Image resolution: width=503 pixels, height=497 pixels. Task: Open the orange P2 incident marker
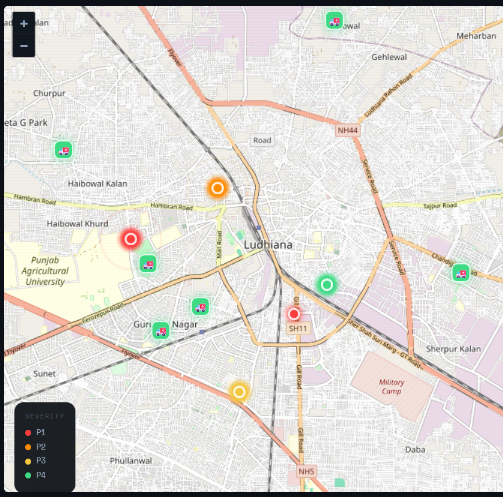tap(217, 188)
